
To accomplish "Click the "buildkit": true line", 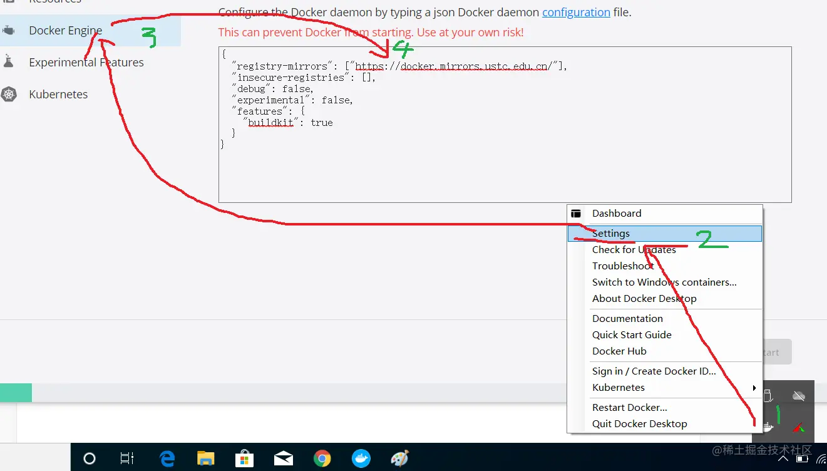I will click(x=288, y=122).
